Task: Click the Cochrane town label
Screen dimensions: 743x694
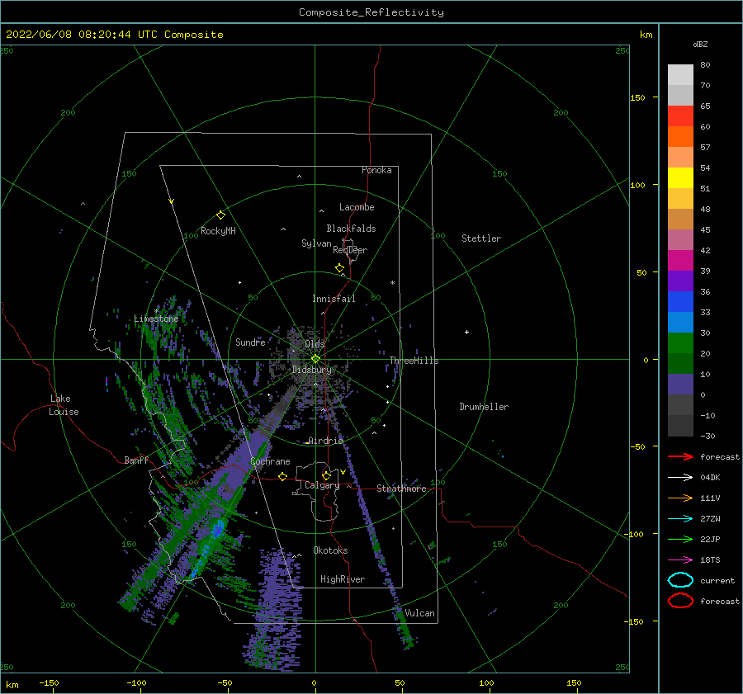Action: pos(270,461)
